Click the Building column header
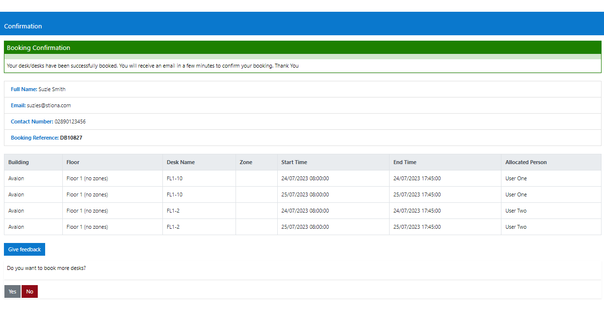 (19, 162)
